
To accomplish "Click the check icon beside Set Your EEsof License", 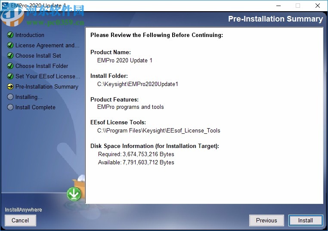I will [10, 76].
